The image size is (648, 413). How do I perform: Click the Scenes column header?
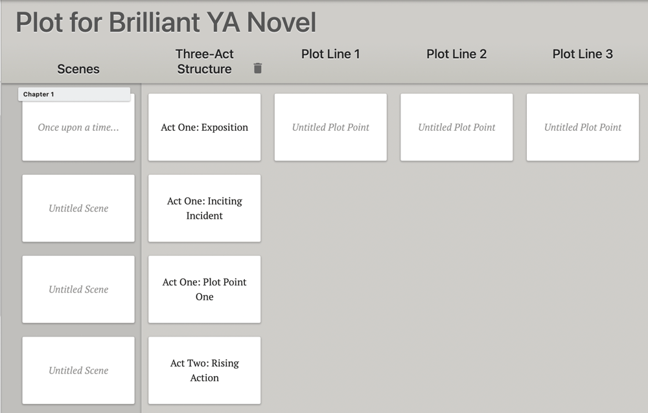[x=78, y=69]
